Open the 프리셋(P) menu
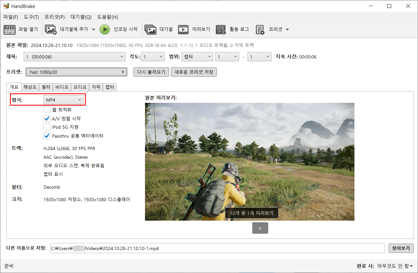Screen dimensions: 418x273 pyautogui.click(x=55, y=17)
